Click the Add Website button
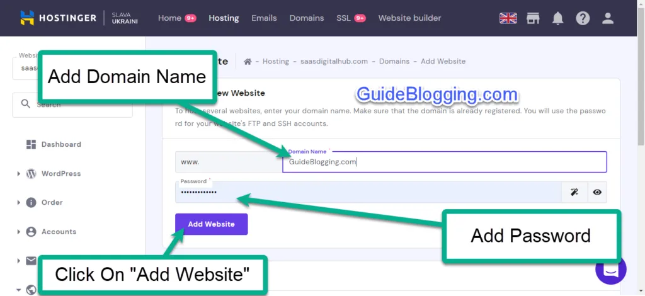Image resolution: width=645 pixels, height=296 pixels. tap(211, 224)
